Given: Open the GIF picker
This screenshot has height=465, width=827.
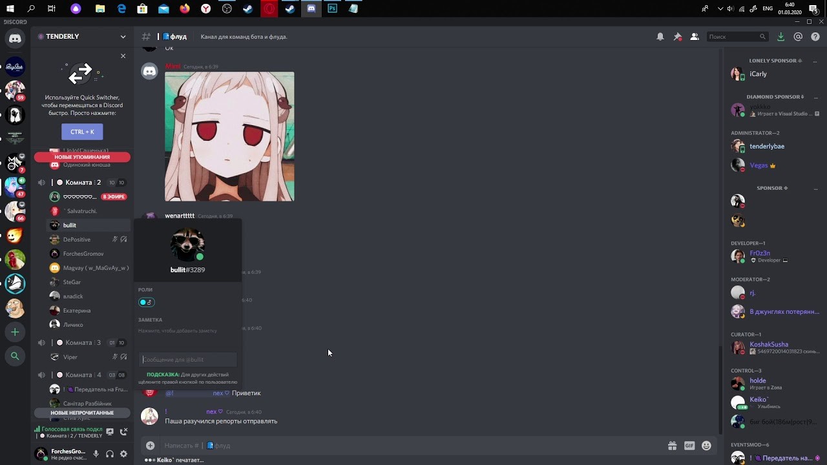Looking at the screenshot, I should [689, 446].
